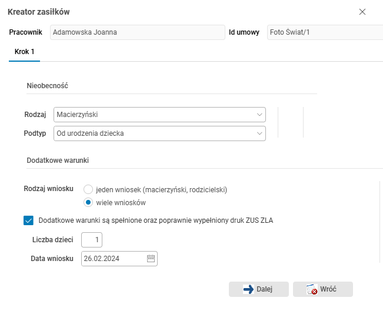Click the Pracownik field showing Adamowska Joanna
The image size is (383, 311).
point(136,32)
